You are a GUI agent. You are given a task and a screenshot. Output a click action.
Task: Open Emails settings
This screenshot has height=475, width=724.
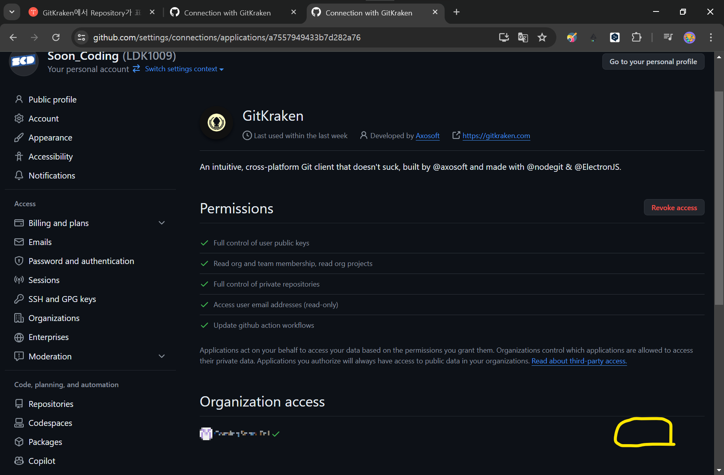coord(40,242)
